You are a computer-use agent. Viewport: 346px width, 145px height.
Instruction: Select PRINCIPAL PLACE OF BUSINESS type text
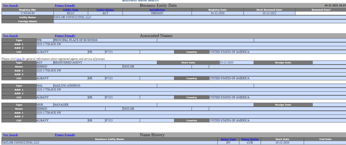[75, 40]
